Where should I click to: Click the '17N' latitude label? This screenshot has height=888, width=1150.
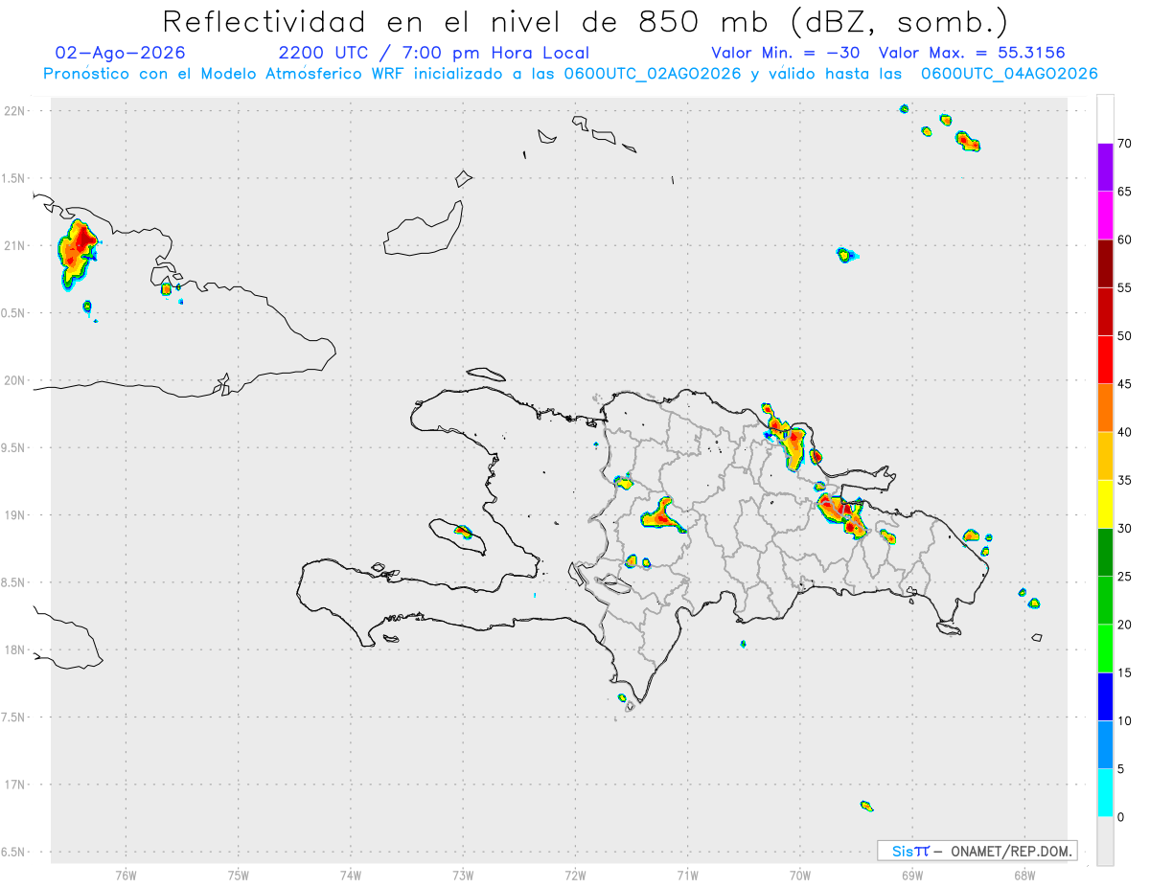click(14, 785)
